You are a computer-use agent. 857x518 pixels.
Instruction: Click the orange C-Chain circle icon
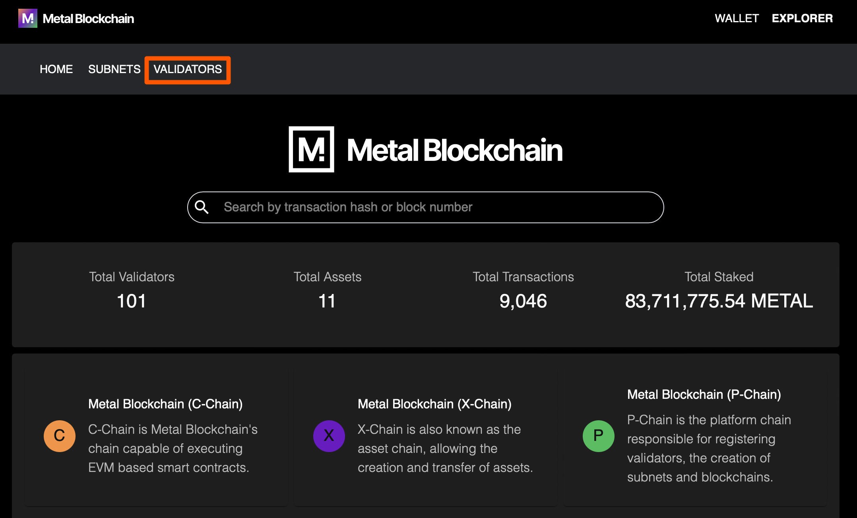(x=59, y=436)
